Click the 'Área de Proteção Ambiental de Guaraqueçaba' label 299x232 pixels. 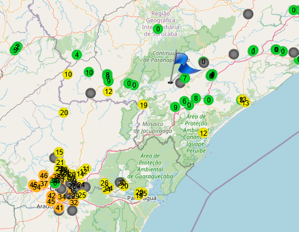150,166
